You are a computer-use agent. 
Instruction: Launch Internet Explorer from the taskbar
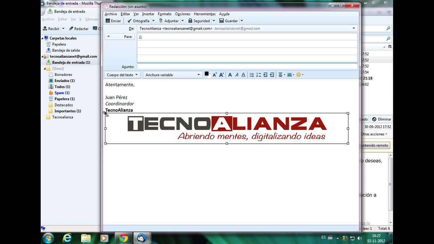click(x=67, y=238)
